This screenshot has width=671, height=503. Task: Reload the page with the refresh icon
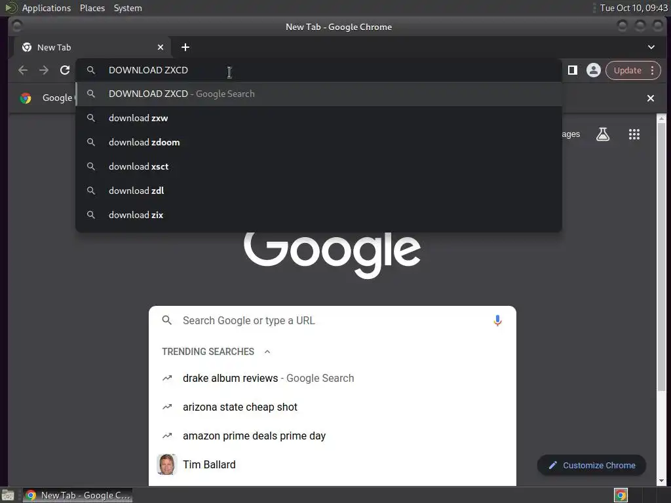(x=65, y=70)
